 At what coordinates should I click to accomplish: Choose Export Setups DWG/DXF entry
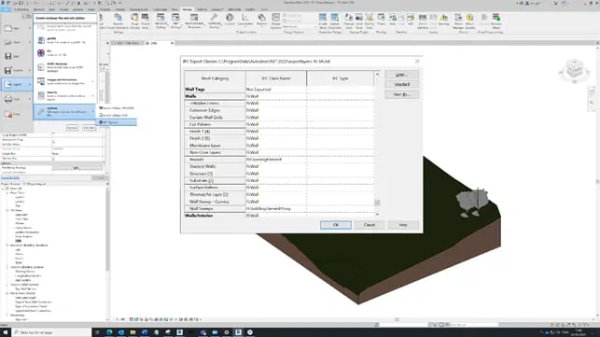point(117,108)
